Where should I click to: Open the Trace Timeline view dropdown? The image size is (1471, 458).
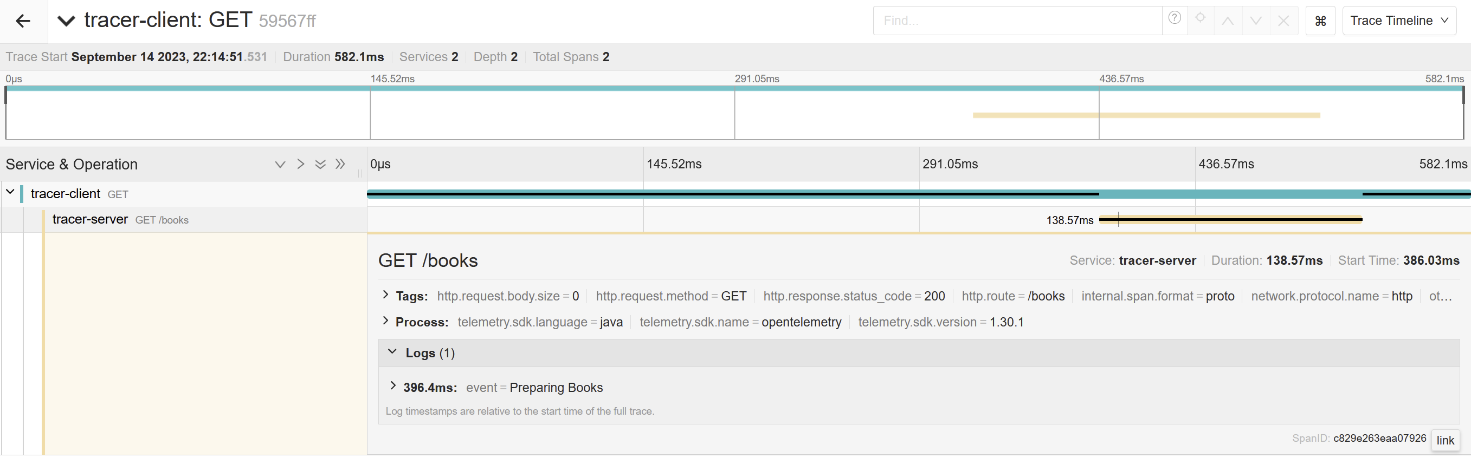(x=1398, y=21)
